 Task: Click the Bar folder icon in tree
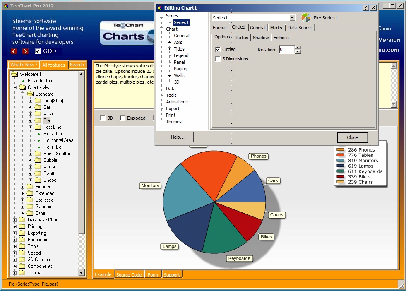38,107
